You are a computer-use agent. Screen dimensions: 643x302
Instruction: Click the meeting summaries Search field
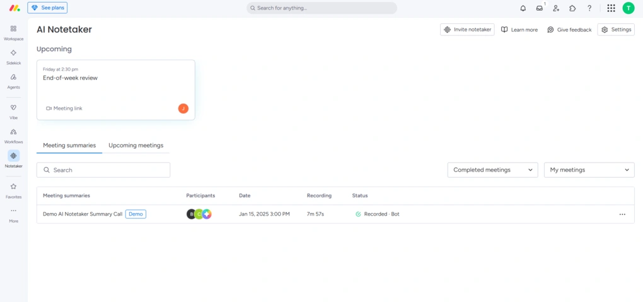coord(103,170)
